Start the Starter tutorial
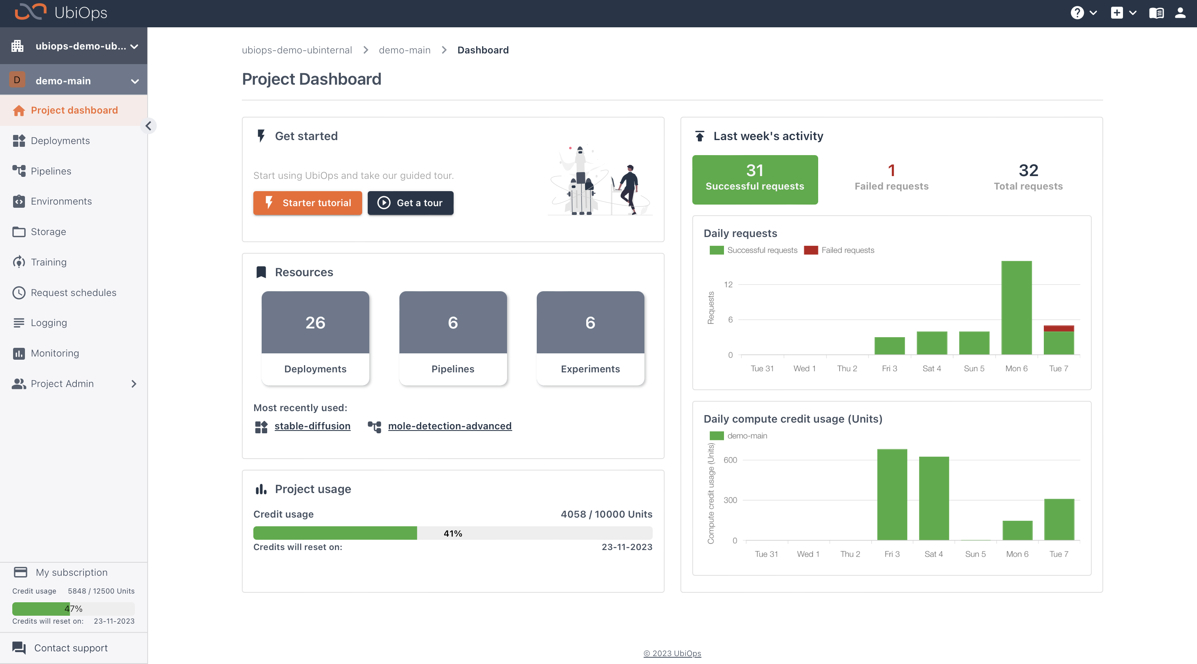The width and height of the screenshot is (1197, 664). (308, 203)
